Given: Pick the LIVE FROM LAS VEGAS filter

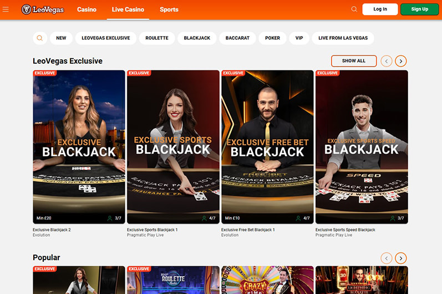Looking at the screenshot, I should [x=343, y=38].
